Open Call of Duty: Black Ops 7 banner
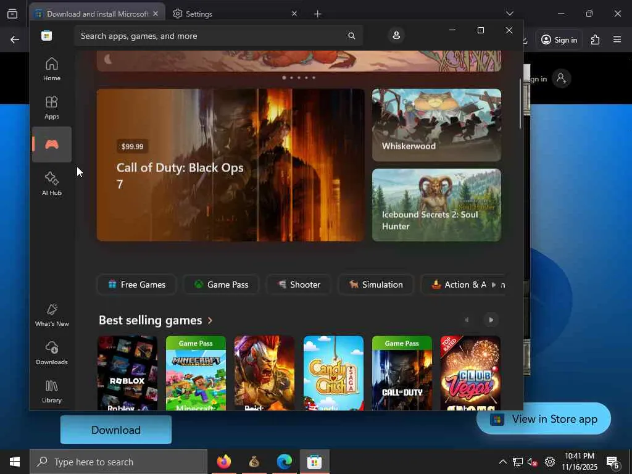This screenshot has width=632, height=474. coord(231,165)
